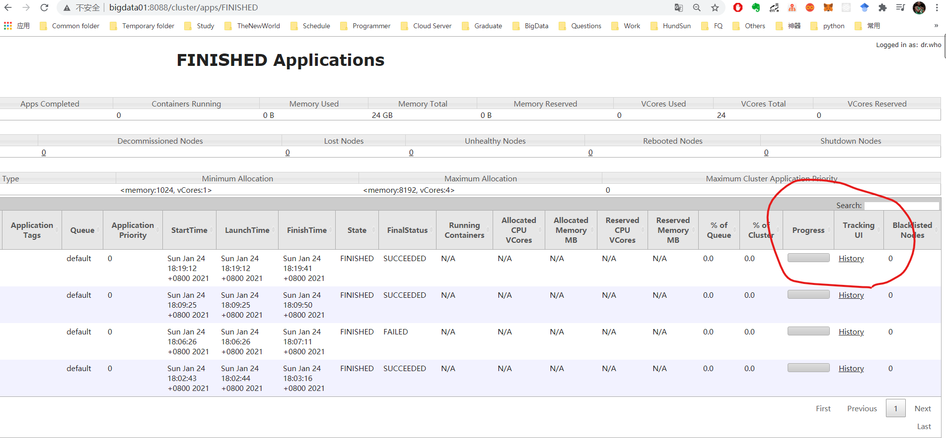Open History for the 18:09:25 application
The width and height of the screenshot is (946, 438).
pyautogui.click(x=851, y=295)
